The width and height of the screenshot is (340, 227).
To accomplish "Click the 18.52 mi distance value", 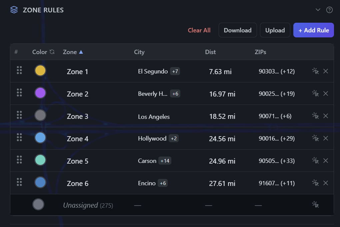I will coord(222,117).
